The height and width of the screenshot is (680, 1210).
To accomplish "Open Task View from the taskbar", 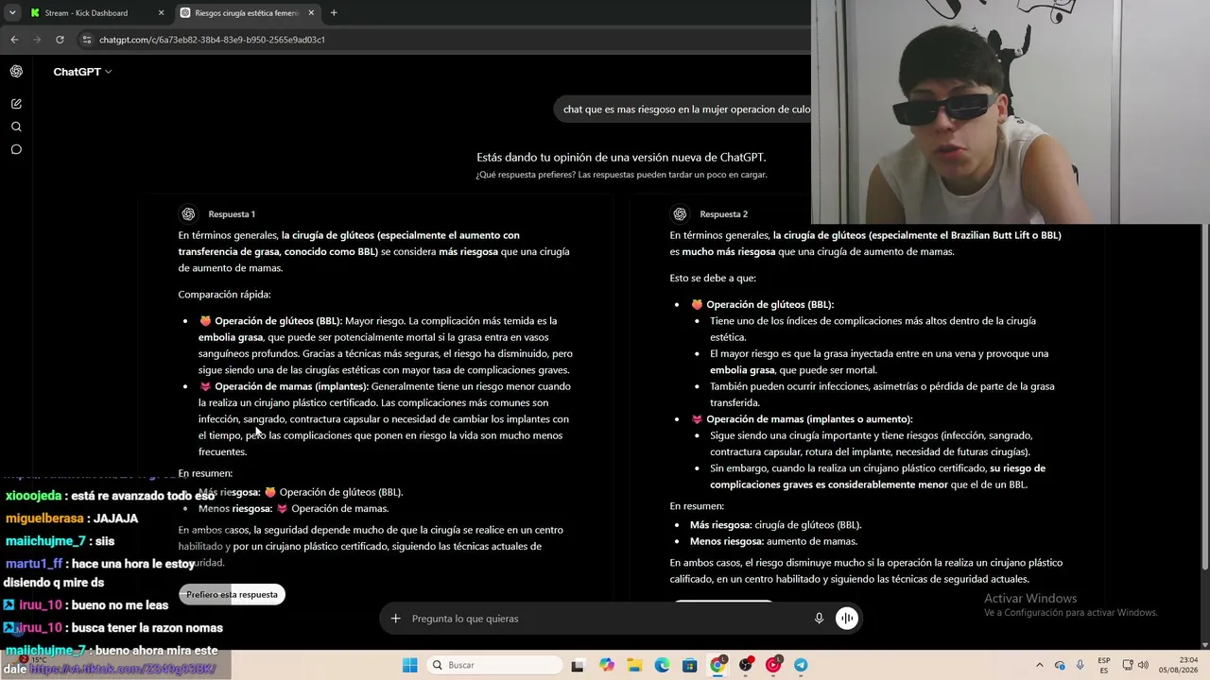I will [578, 665].
